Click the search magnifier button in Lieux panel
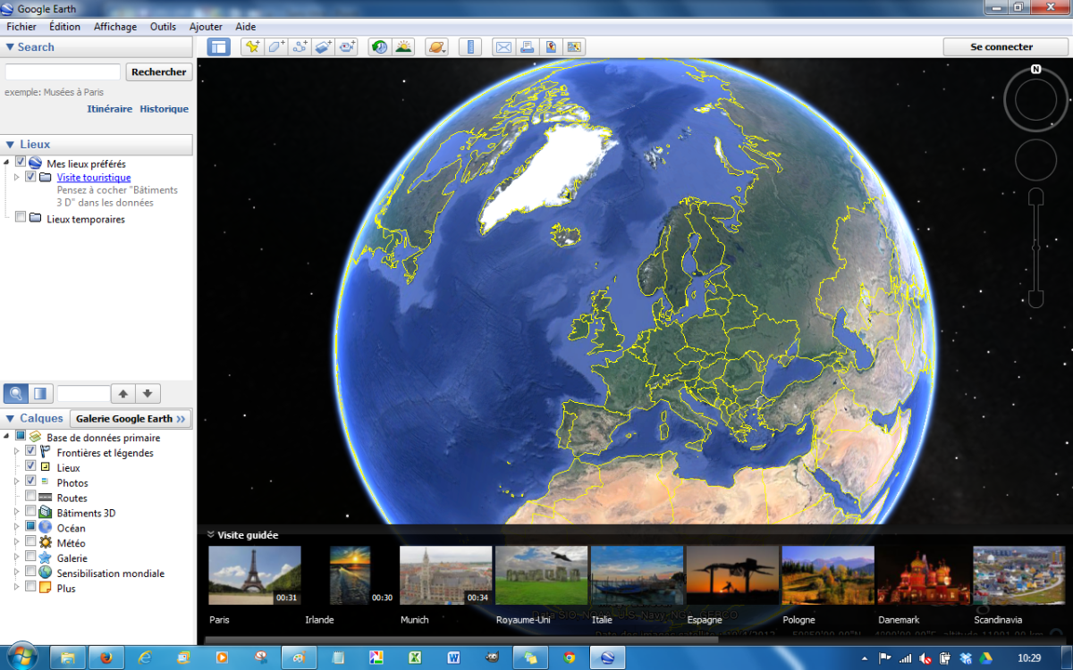Image resolution: width=1073 pixels, height=670 pixels. (x=16, y=393)
